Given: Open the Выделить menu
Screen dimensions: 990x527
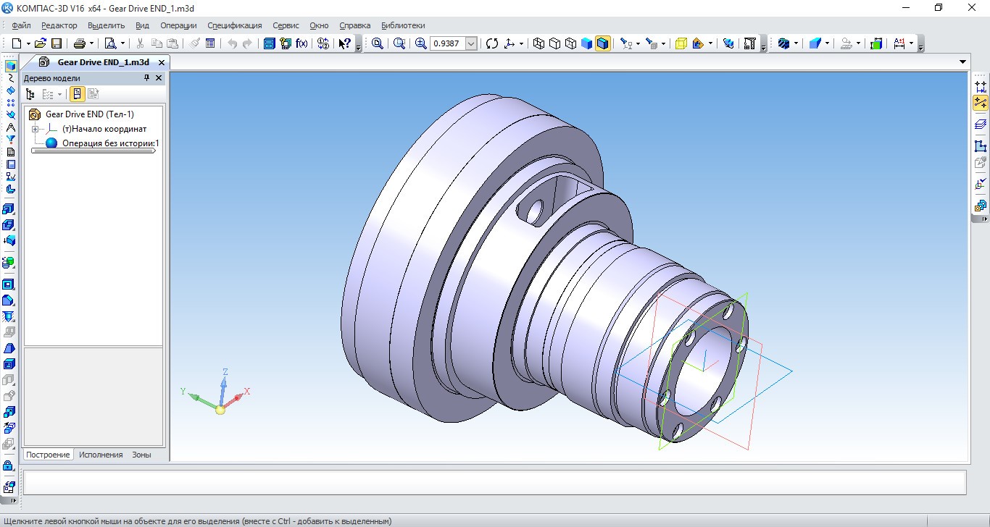Looking at the screenshot, I should click(107, 25).
